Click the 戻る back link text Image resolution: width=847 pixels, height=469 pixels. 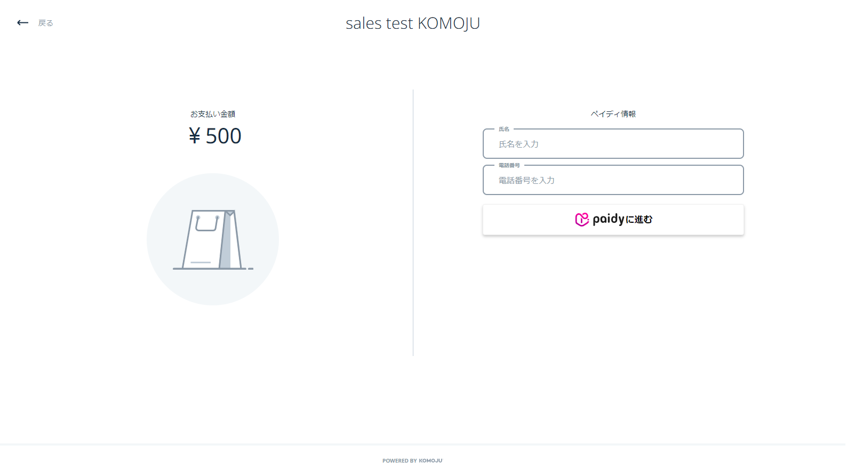click(46, 23)
